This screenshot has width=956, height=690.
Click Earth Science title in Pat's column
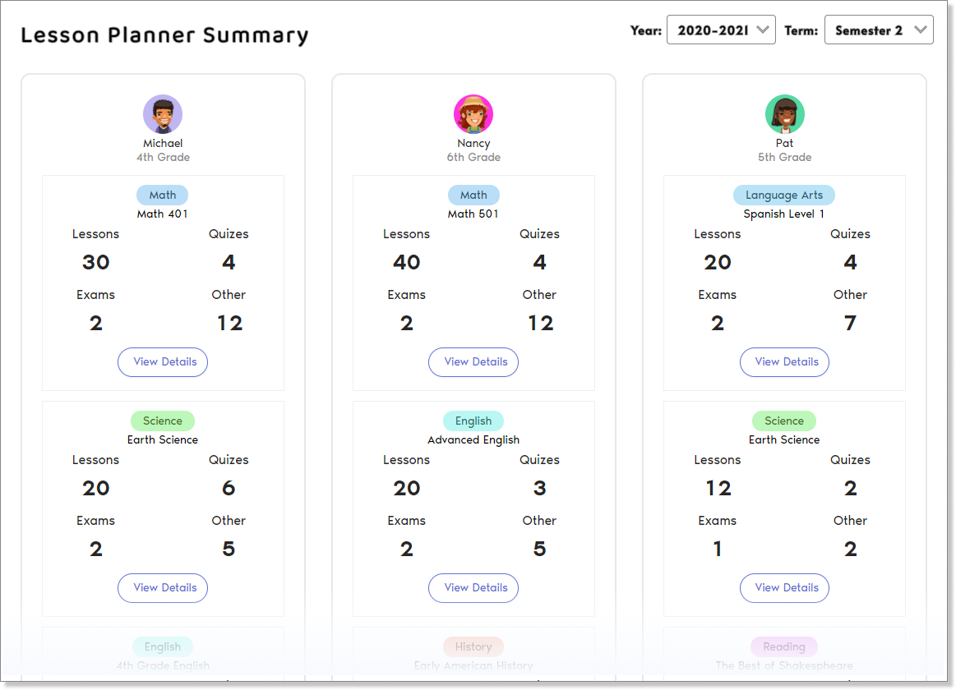(x=784, y=439)
